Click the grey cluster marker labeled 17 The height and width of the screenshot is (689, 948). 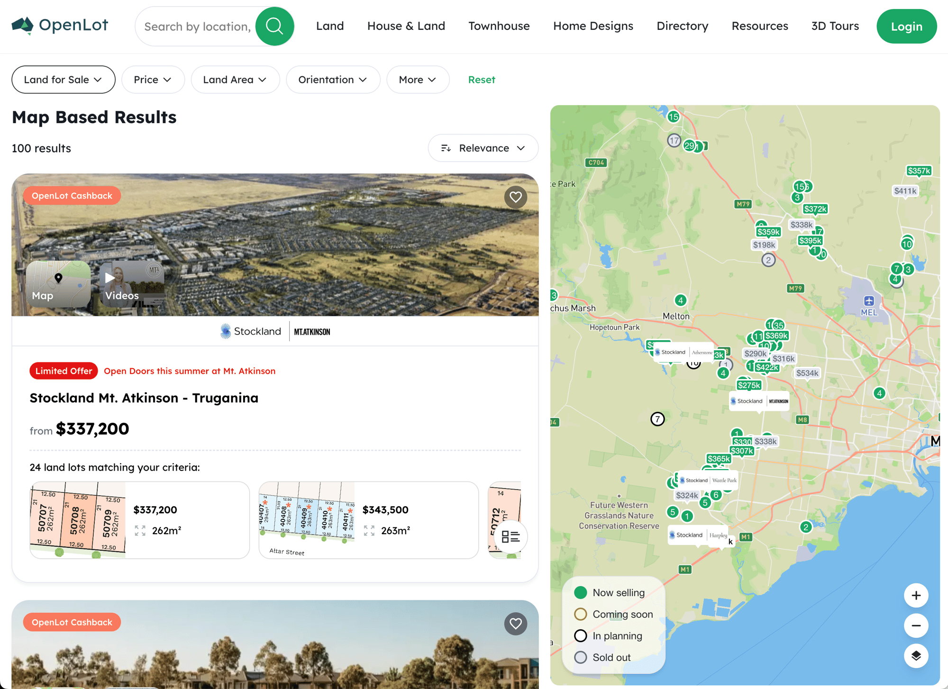[x=674, y=141]
